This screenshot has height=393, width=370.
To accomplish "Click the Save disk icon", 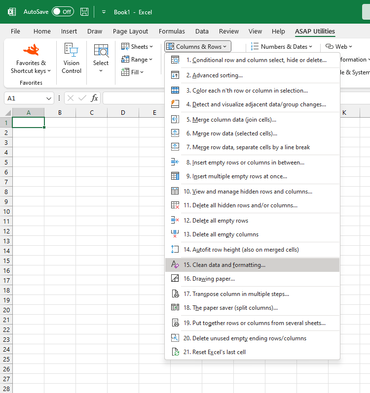I will pyautogui.click(x=84, y=12).
